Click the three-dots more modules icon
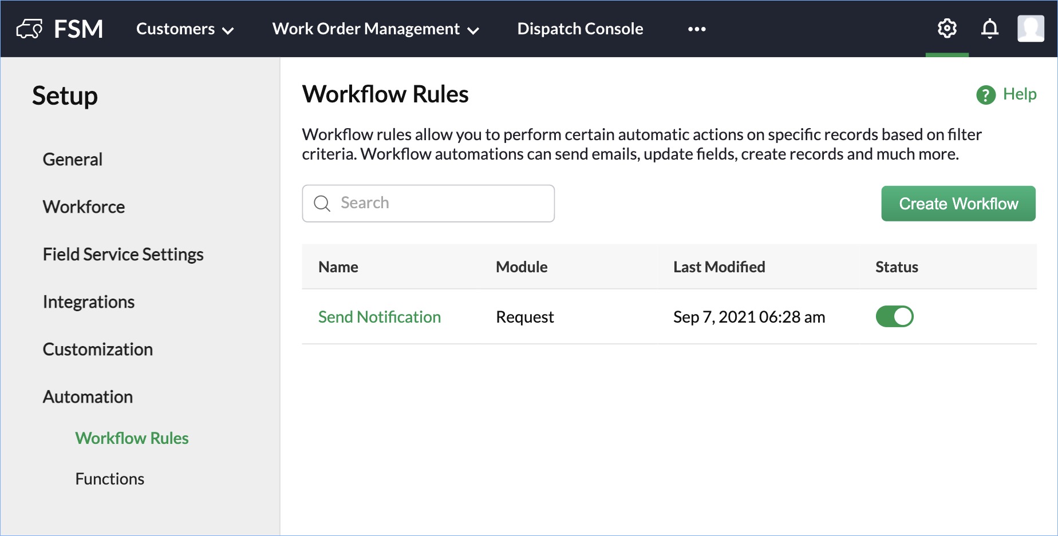 point(697,29)
